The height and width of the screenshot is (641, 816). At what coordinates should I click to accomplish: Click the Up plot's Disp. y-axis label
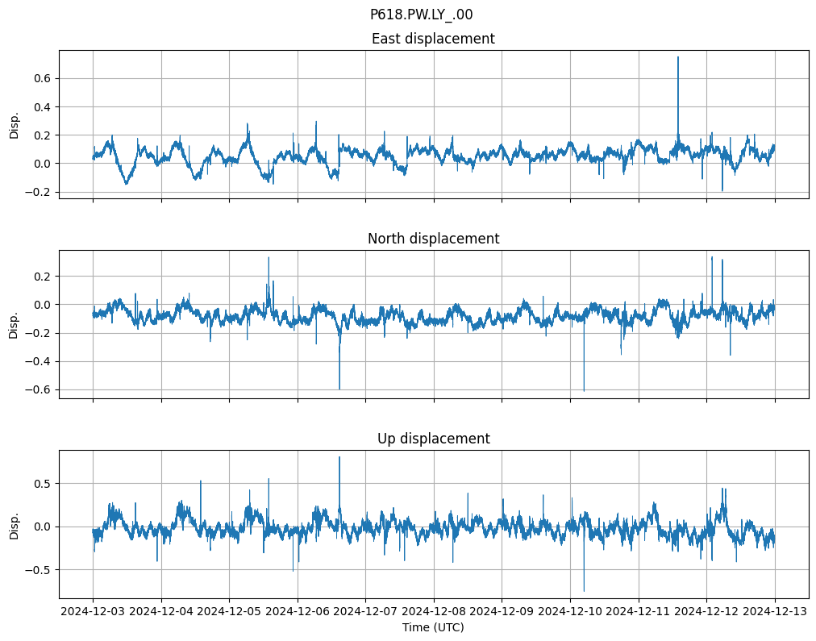[x=15, y=525]
